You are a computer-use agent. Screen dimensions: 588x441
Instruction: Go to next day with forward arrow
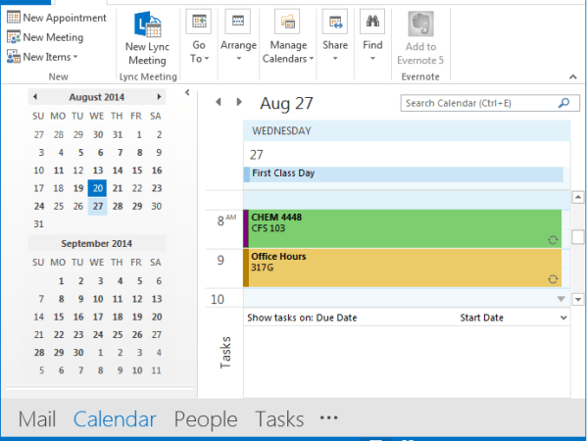tap(238, 102)
